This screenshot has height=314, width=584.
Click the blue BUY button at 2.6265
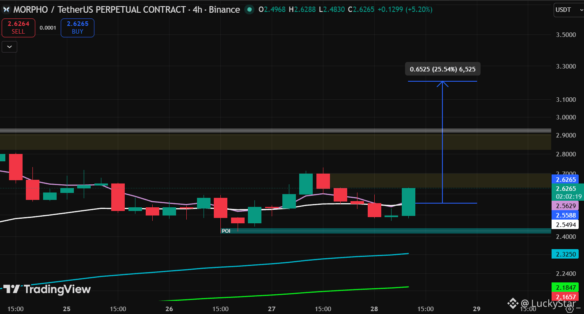pyautogui.click(x=78, y=28)
